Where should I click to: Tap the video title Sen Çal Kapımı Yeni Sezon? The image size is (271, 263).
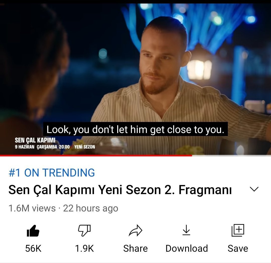pyautogui.click(x=120, y=190)
